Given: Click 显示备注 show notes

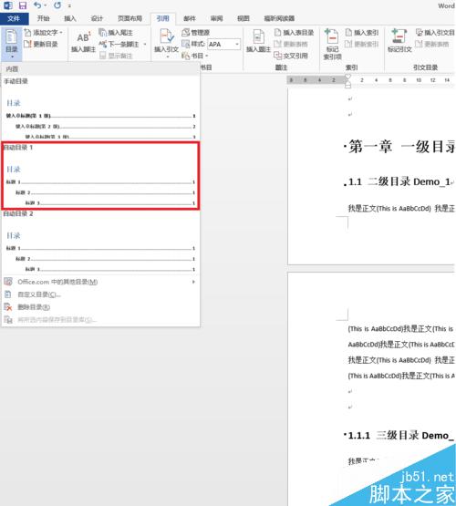Looking at the screenshot, I should tap(116, 56).
